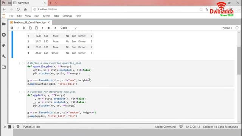Switch kernel via the Python 3 label
Viewport: 242px width, 136px height.
(227, 28)
